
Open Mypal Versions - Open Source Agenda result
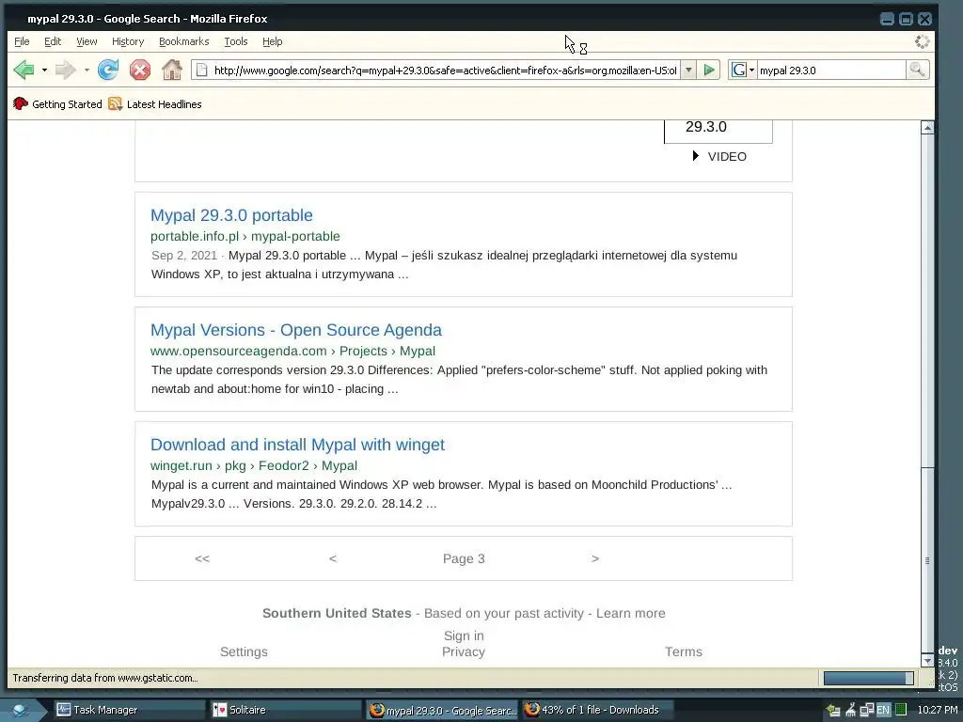point(296,330)
